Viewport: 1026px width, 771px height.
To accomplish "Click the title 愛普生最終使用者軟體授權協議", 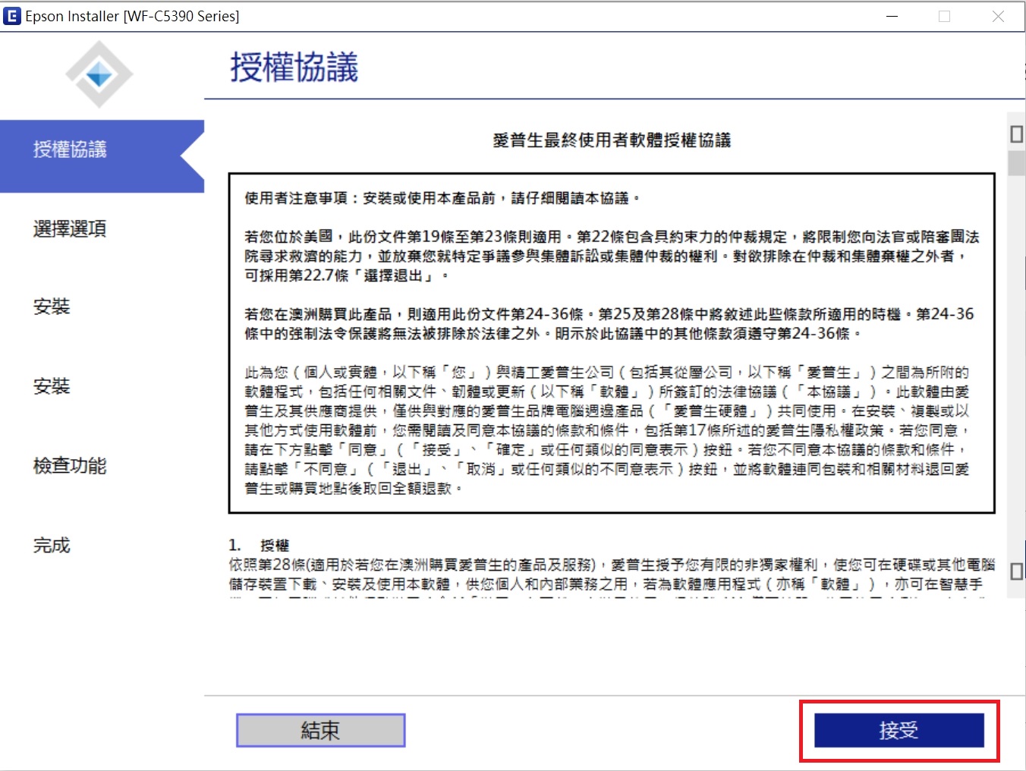I will click(x=612, y=140).
